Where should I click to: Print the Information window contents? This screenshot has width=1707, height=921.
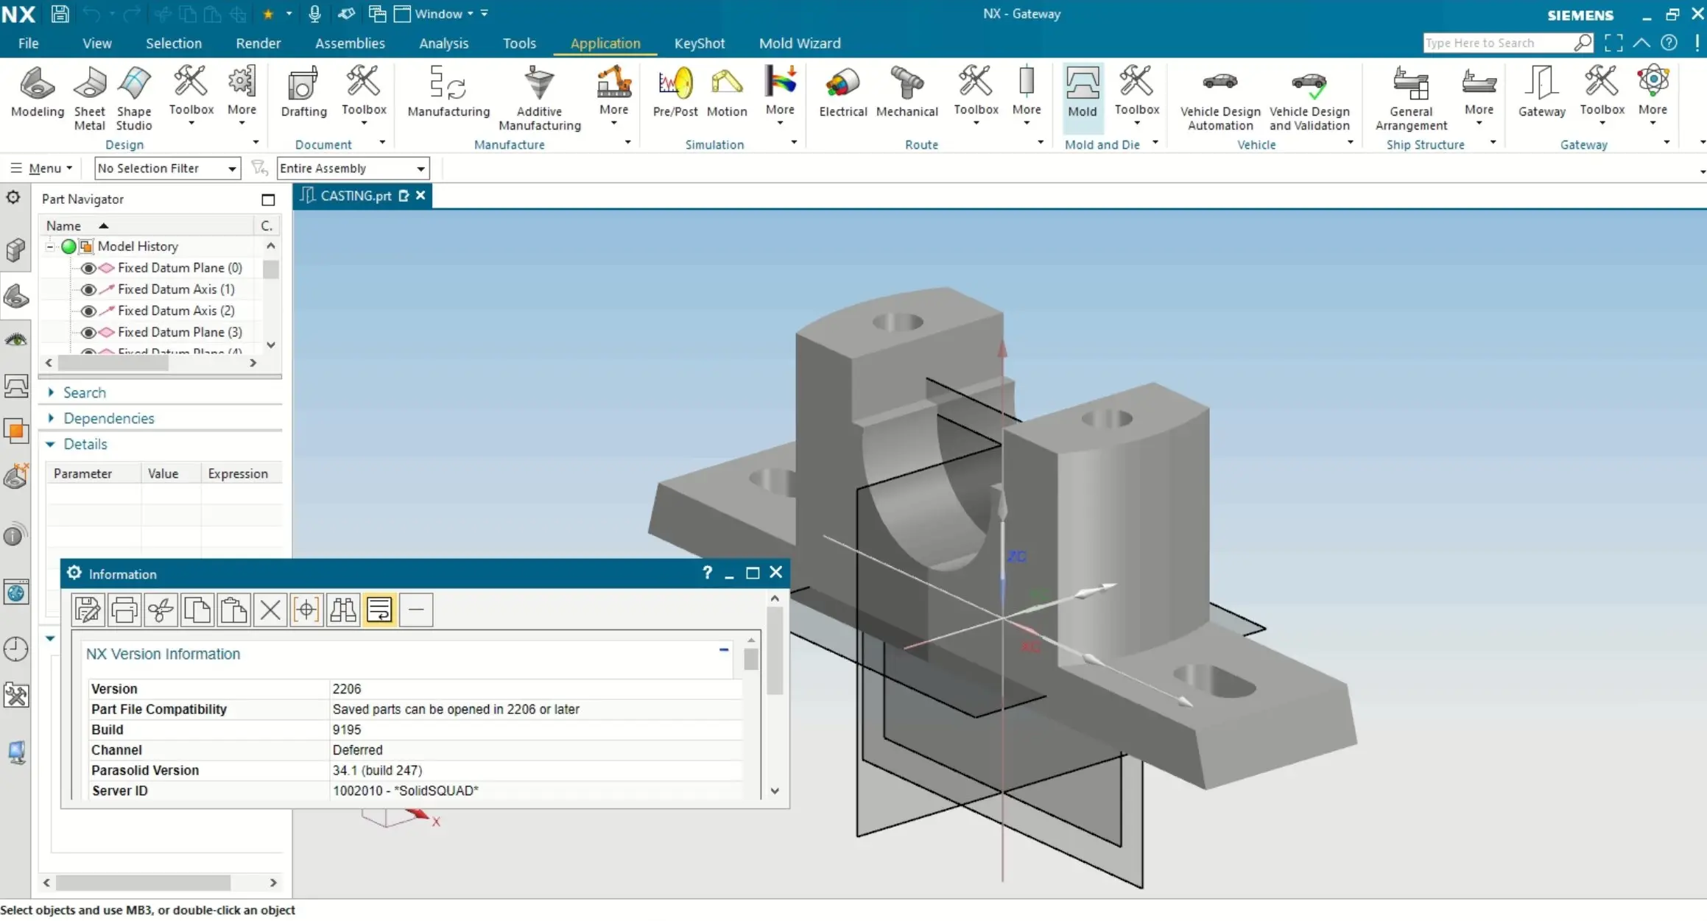point(124,610)
